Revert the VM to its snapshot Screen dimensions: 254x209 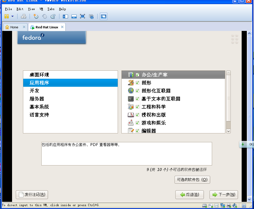point(44,16)
